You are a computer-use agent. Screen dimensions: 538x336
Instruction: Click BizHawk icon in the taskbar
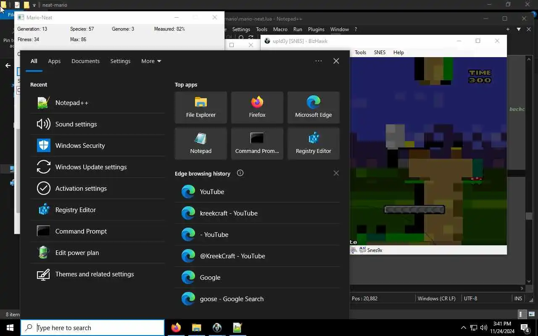[217, 328]
